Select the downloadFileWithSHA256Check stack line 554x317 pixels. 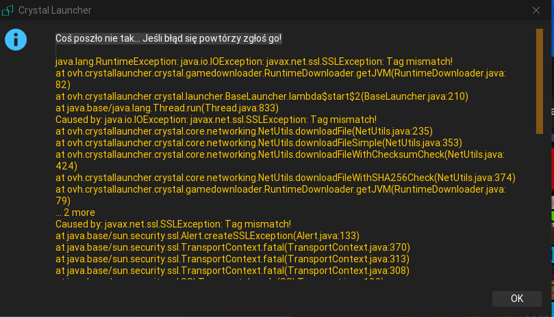coord(285,178)
